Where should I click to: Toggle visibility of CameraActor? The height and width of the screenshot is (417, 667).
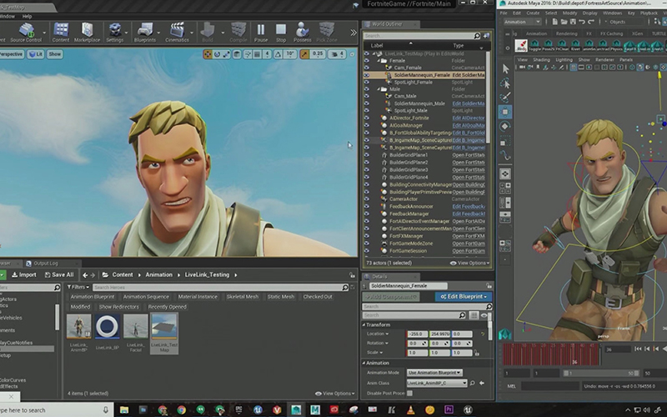tap(367, 199)
